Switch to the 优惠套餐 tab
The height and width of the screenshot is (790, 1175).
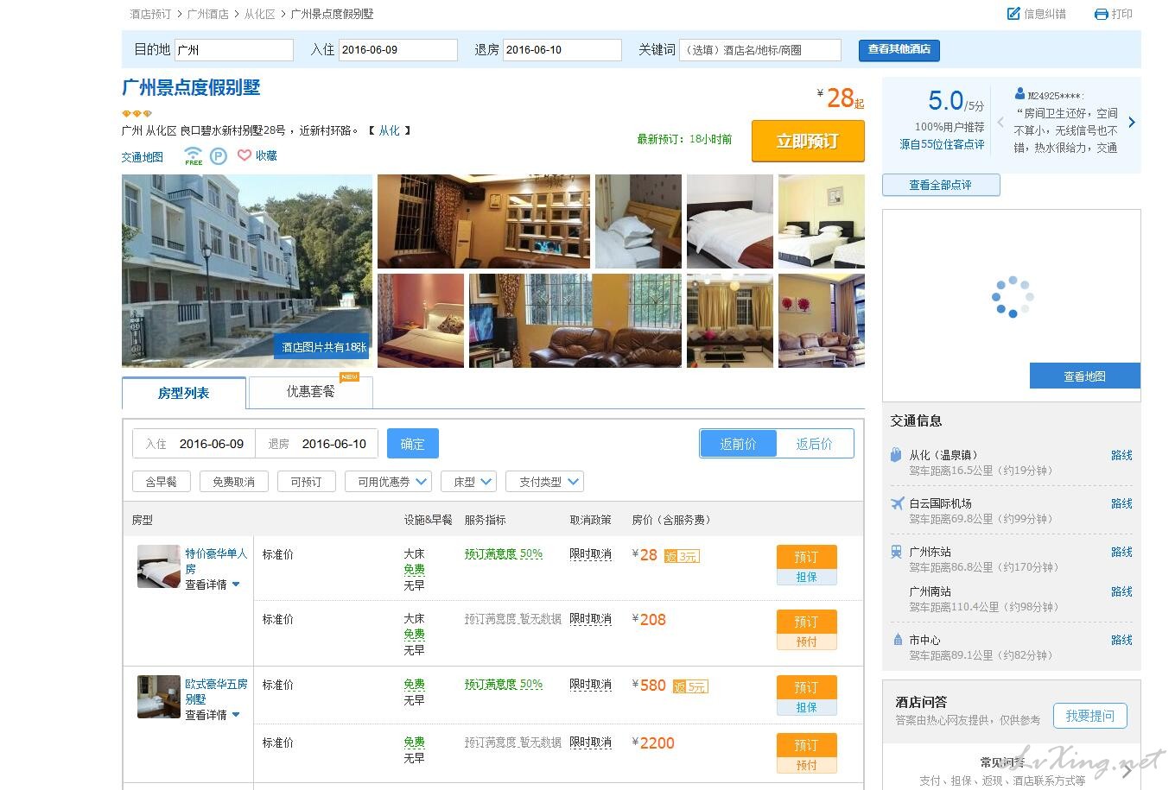pyautogui.click(x=311, y=392)
